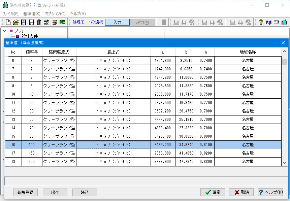Click the first floppy disk save icon
290x201 pixels.
coord(24,22)
